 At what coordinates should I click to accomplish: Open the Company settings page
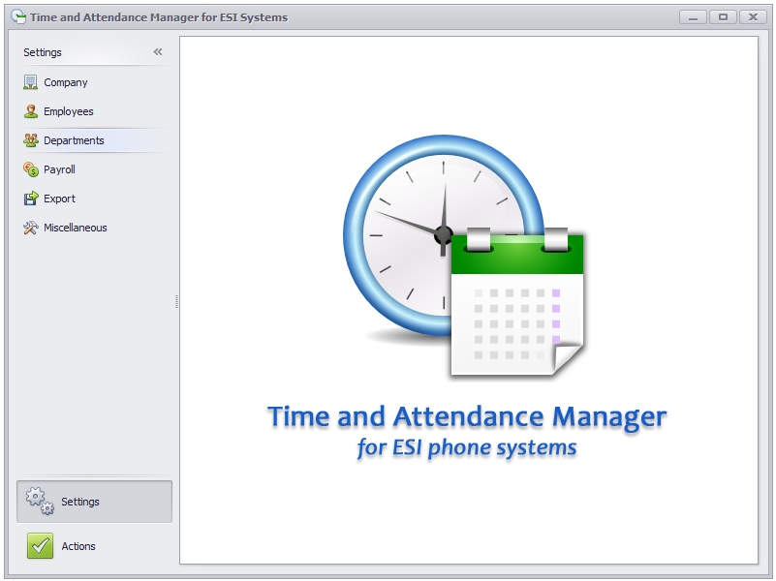click(95, 82)
